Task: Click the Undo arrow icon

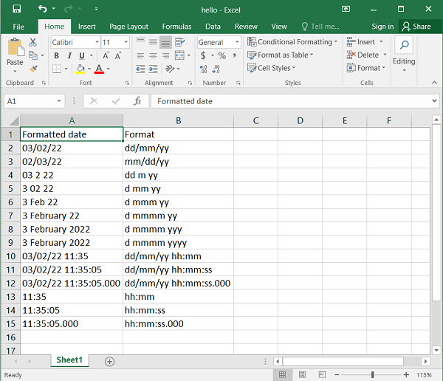Action: 42,8
